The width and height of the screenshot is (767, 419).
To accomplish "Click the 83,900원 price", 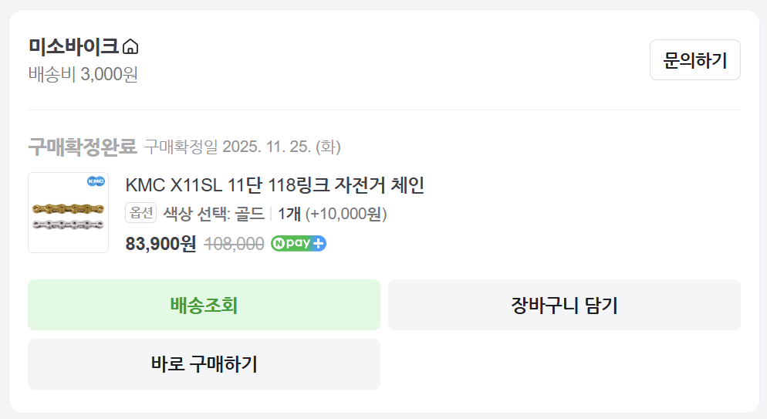I will [160, 244].
